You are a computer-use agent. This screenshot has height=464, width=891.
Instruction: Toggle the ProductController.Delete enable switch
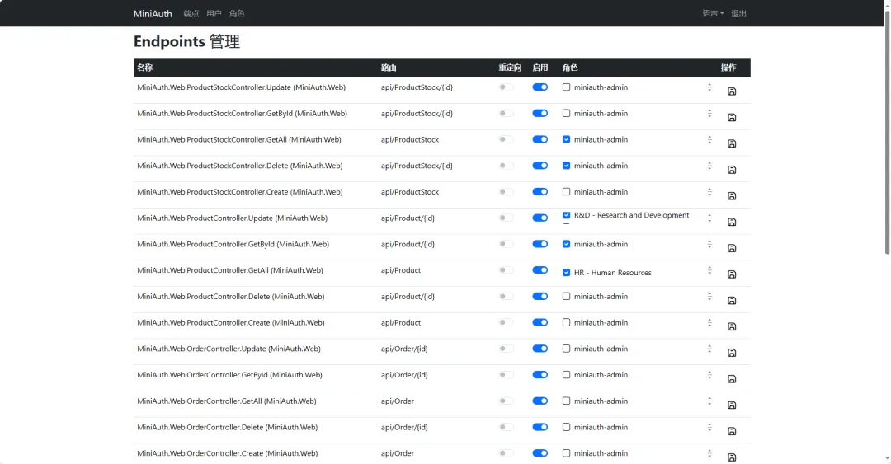(540, 296)
